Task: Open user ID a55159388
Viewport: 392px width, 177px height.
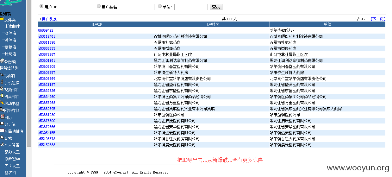Action: [47, 145]
